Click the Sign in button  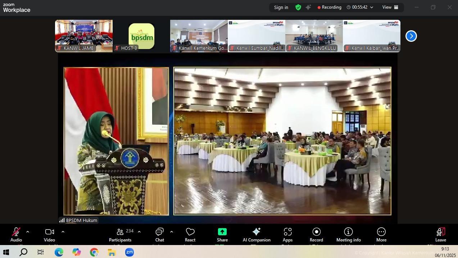[281, 7]
